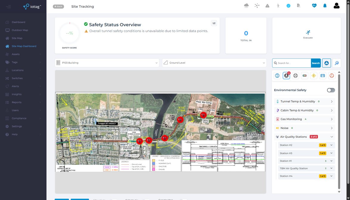Open the heartbeat health icon
The height and width of the screenshot is (200, 350).
coord(314,6)
